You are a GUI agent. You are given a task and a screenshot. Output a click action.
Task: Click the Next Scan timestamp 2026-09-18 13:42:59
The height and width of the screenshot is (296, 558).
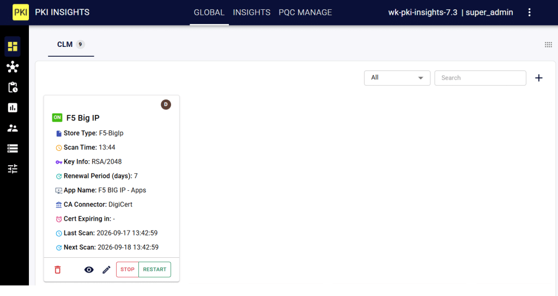[x=128, y=247]
